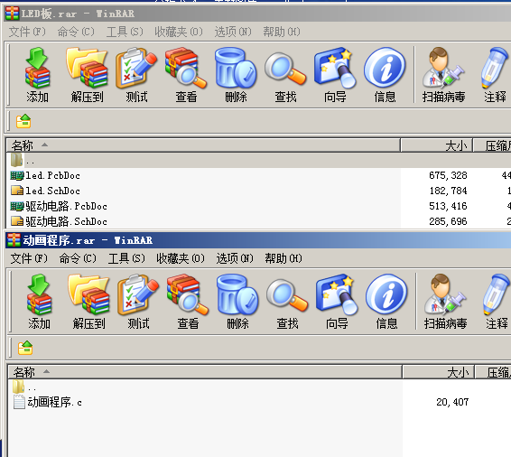The image size is (511, 457).
Task: Click 动画程序.rar - WinRAR title bar
Action: pyautogui.click(x=258, y=240)
